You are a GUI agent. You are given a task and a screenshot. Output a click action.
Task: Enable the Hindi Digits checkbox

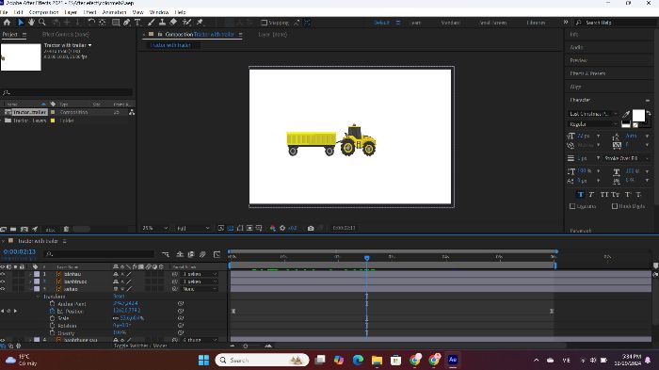click(x=615, y=206)
